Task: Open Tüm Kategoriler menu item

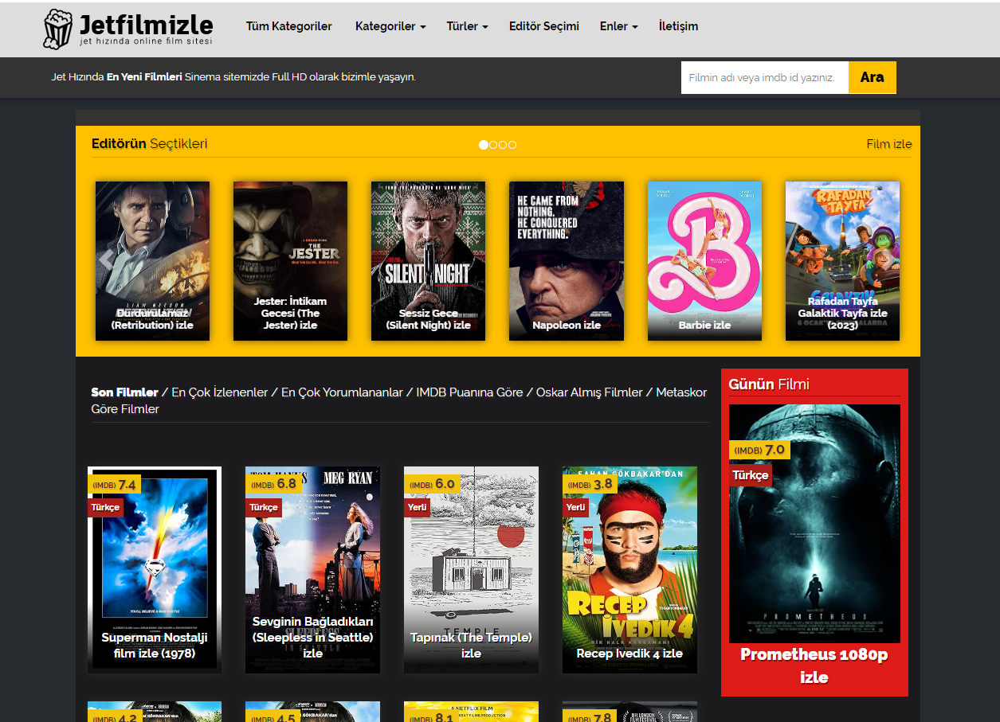Action: coord(288,26)
